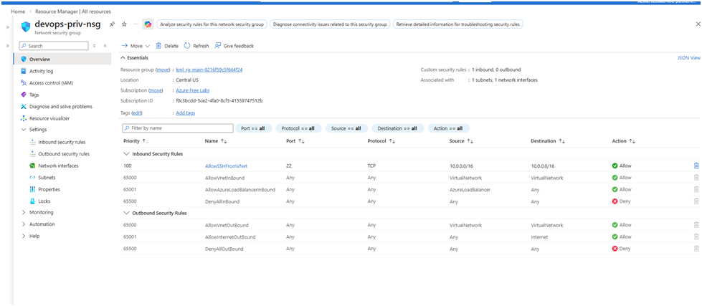This screenshot has height=306, width=702.
Task: Click Analyze security rules suggestion
Action: 212,24
